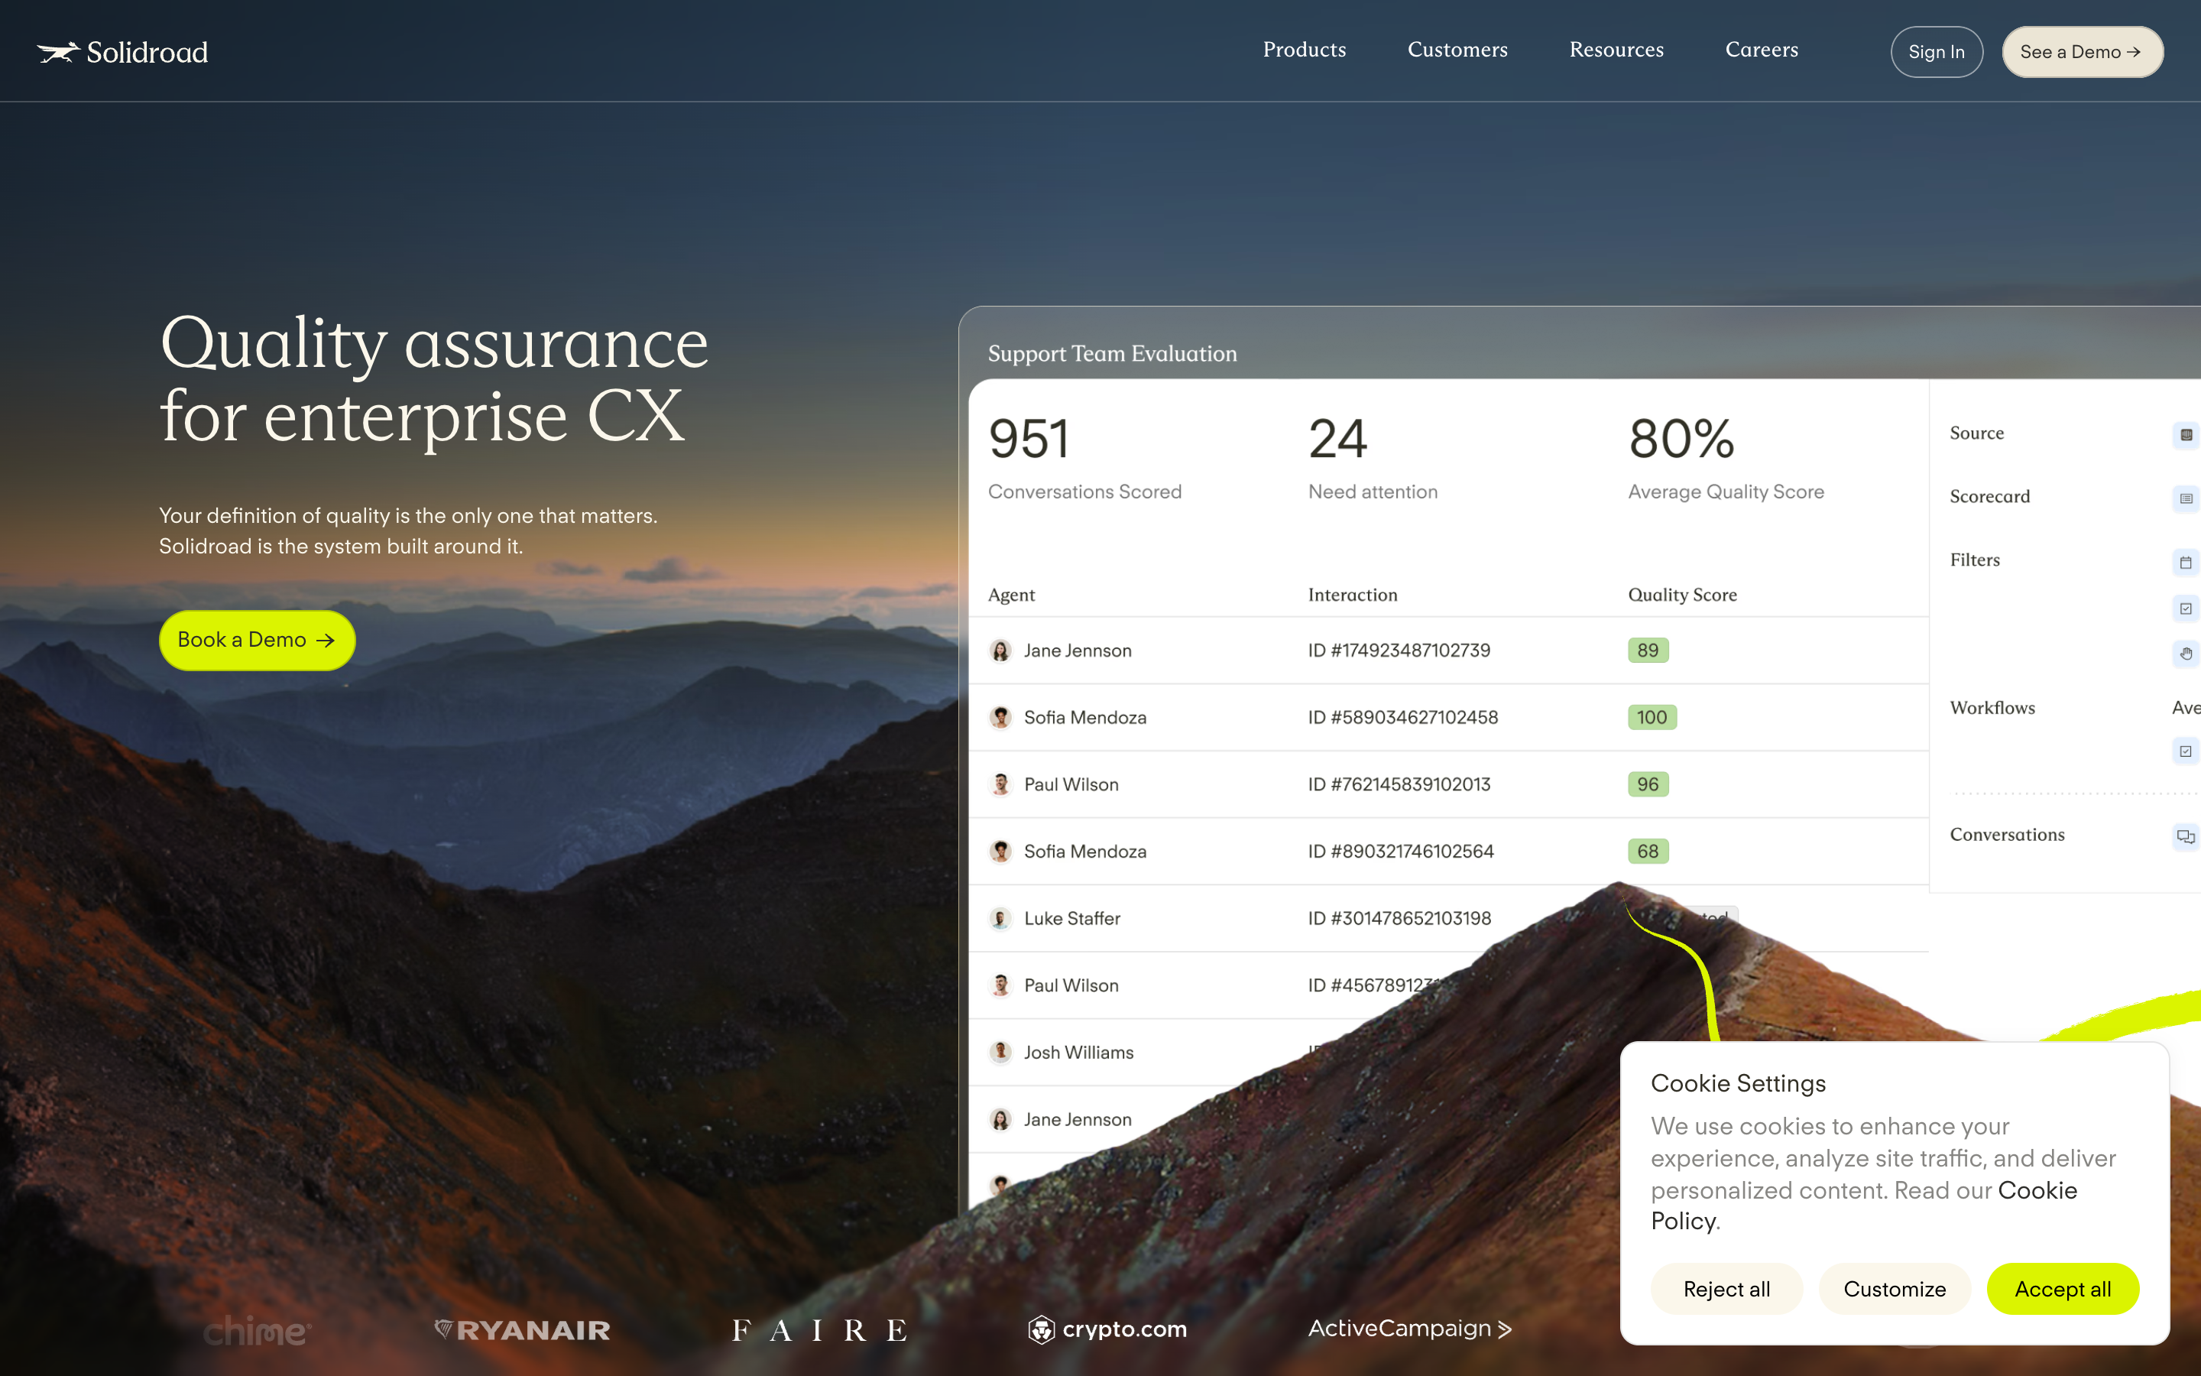Click Luke Staffer avatar
This screenshot has height=1376, width=2201.
pyautogui.click(x=1000, y=918)
